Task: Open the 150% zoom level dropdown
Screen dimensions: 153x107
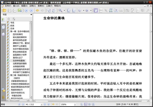Action: (x=75, y=104)
